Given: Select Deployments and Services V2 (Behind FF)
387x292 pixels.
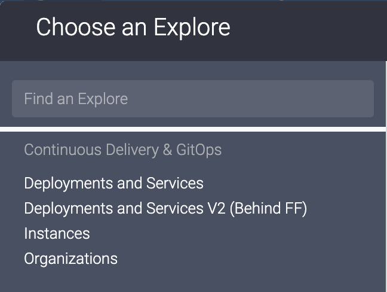Looking at the screenshot, I should [x=165, y=208].
